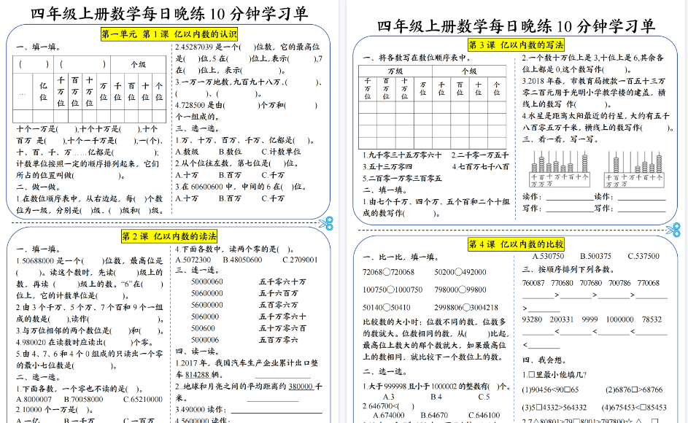
Task: Click the scissors cut icon on the right page
Action: pos(675,228)
